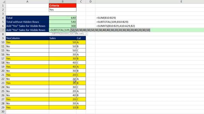Image resolution: width=204 pixels, height=114 pixels.
Task: Select the cell showing 640
Action: [62, 18]
